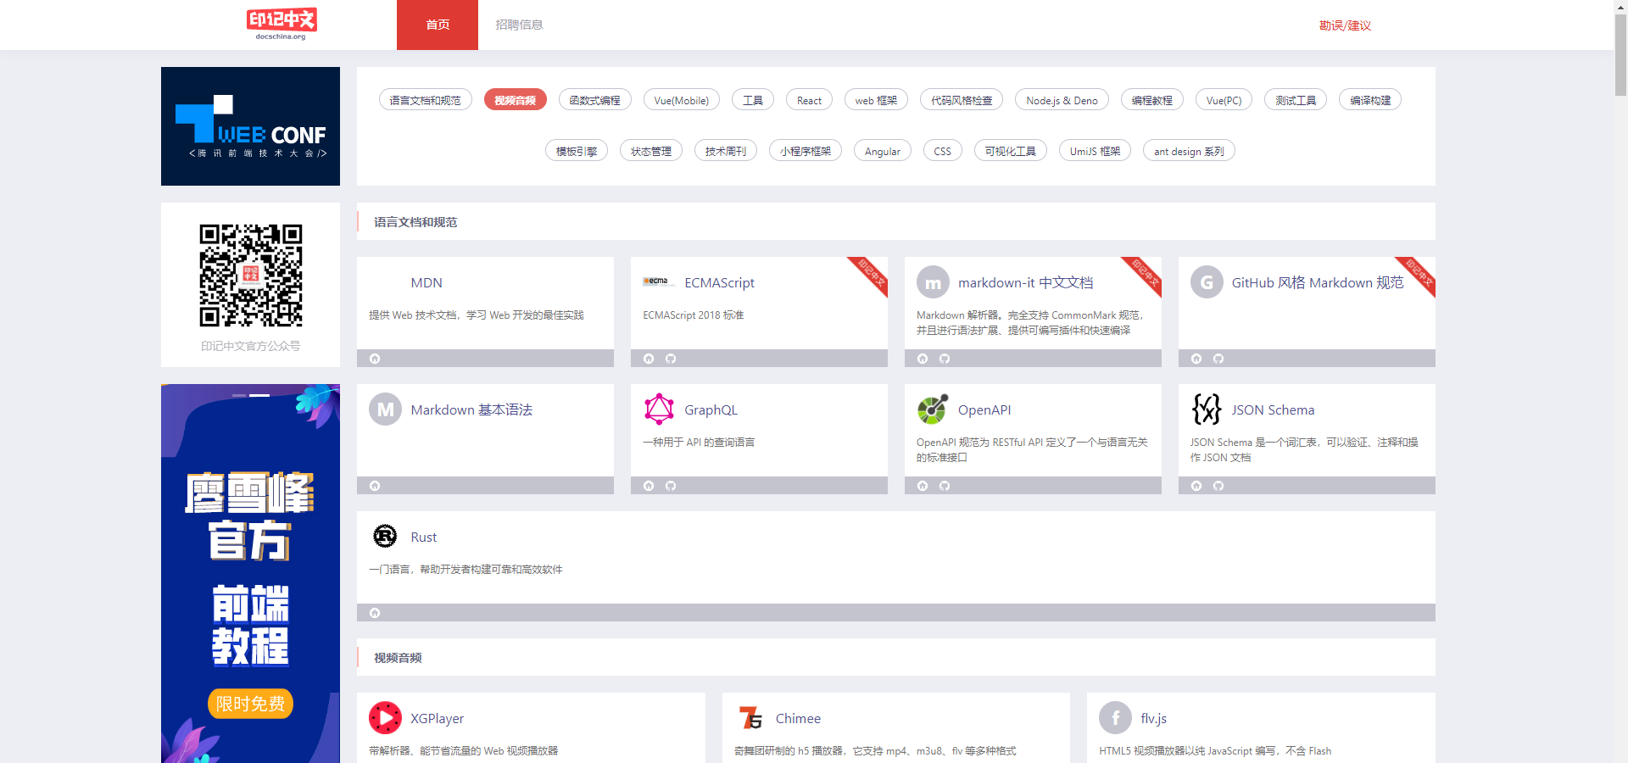Open the 招聘信息 navigation tab

coord(519,25)
